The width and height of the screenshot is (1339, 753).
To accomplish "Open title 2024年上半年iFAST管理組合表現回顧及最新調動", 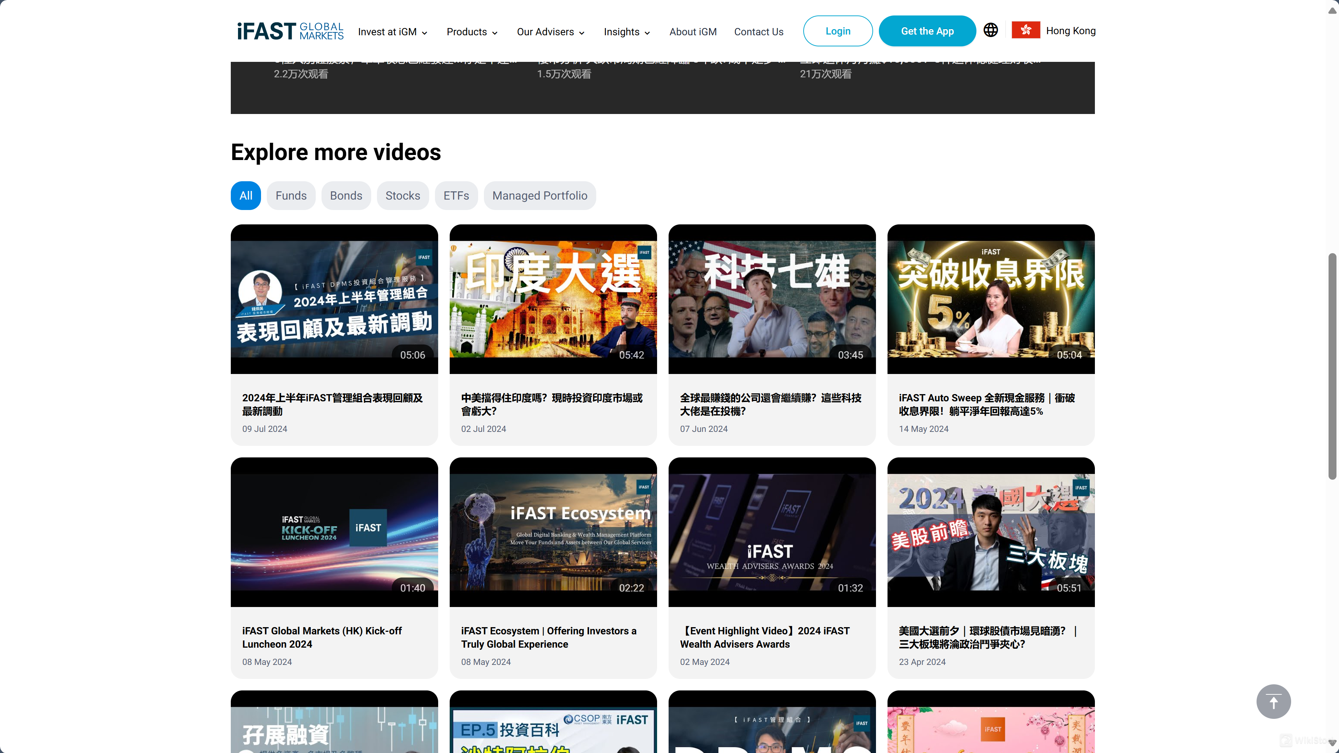I will tap(333, 404).
